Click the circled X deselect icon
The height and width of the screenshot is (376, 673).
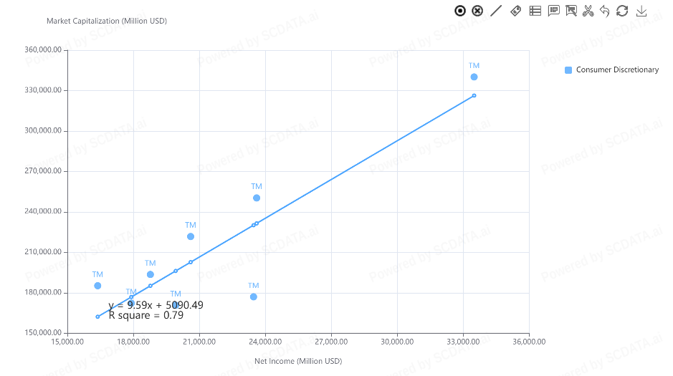click(478, 11)
